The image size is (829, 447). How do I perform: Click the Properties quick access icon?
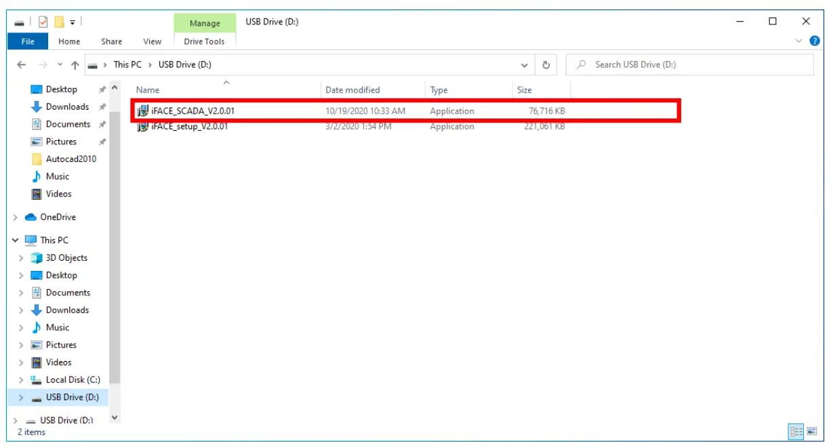pos(43,22)
